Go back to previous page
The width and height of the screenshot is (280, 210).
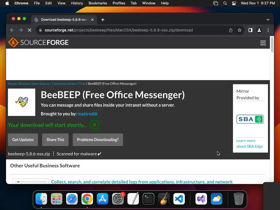(x=12, y=30)
